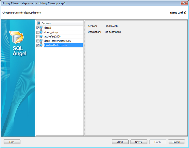The height and width of the screenshot is (148, 189).
Task: Check the clean_winxp server checkbox
Action: [38, 32]
